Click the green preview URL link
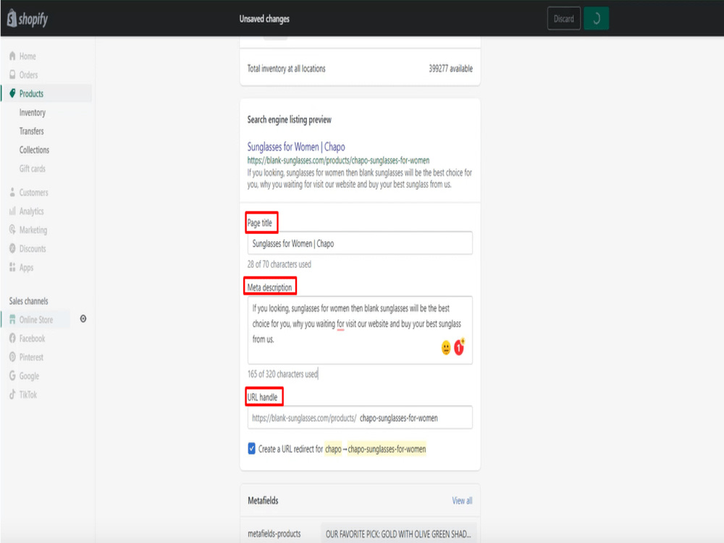The height and width of the screenshot is (543, 724). click(x=338, y=160)
